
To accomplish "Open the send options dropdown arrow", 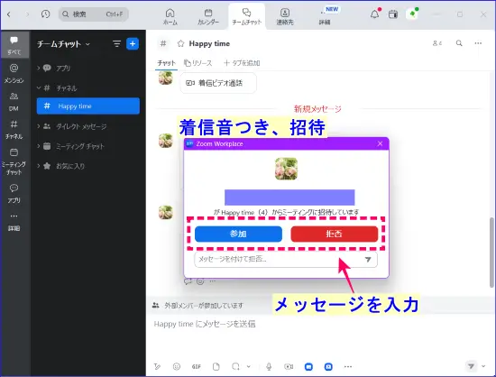I will tap(483, 366).
